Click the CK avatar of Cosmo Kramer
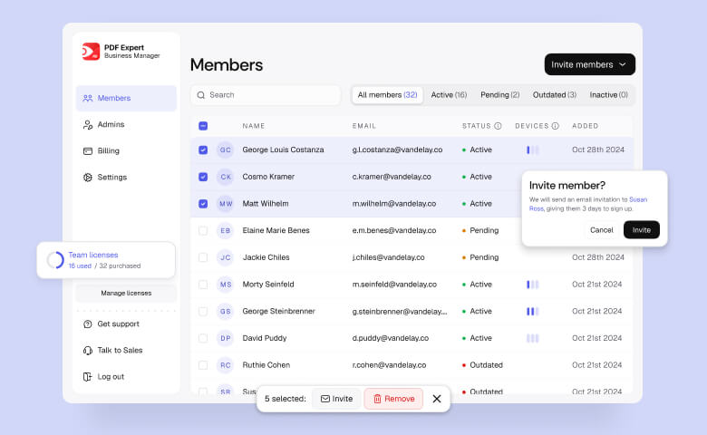This screenshot has width=707, height=435. (226, 177)
